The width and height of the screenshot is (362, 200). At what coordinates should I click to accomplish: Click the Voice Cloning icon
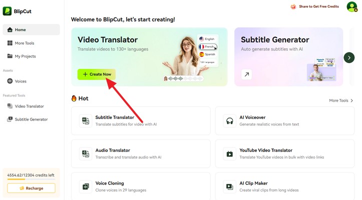86,186
